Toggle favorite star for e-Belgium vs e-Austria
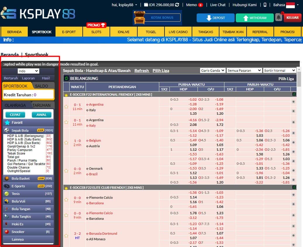The image size is (303, 247). [x=66, y=143]
